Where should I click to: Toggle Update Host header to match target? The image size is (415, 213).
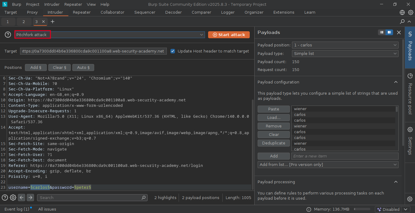[173, 51]
